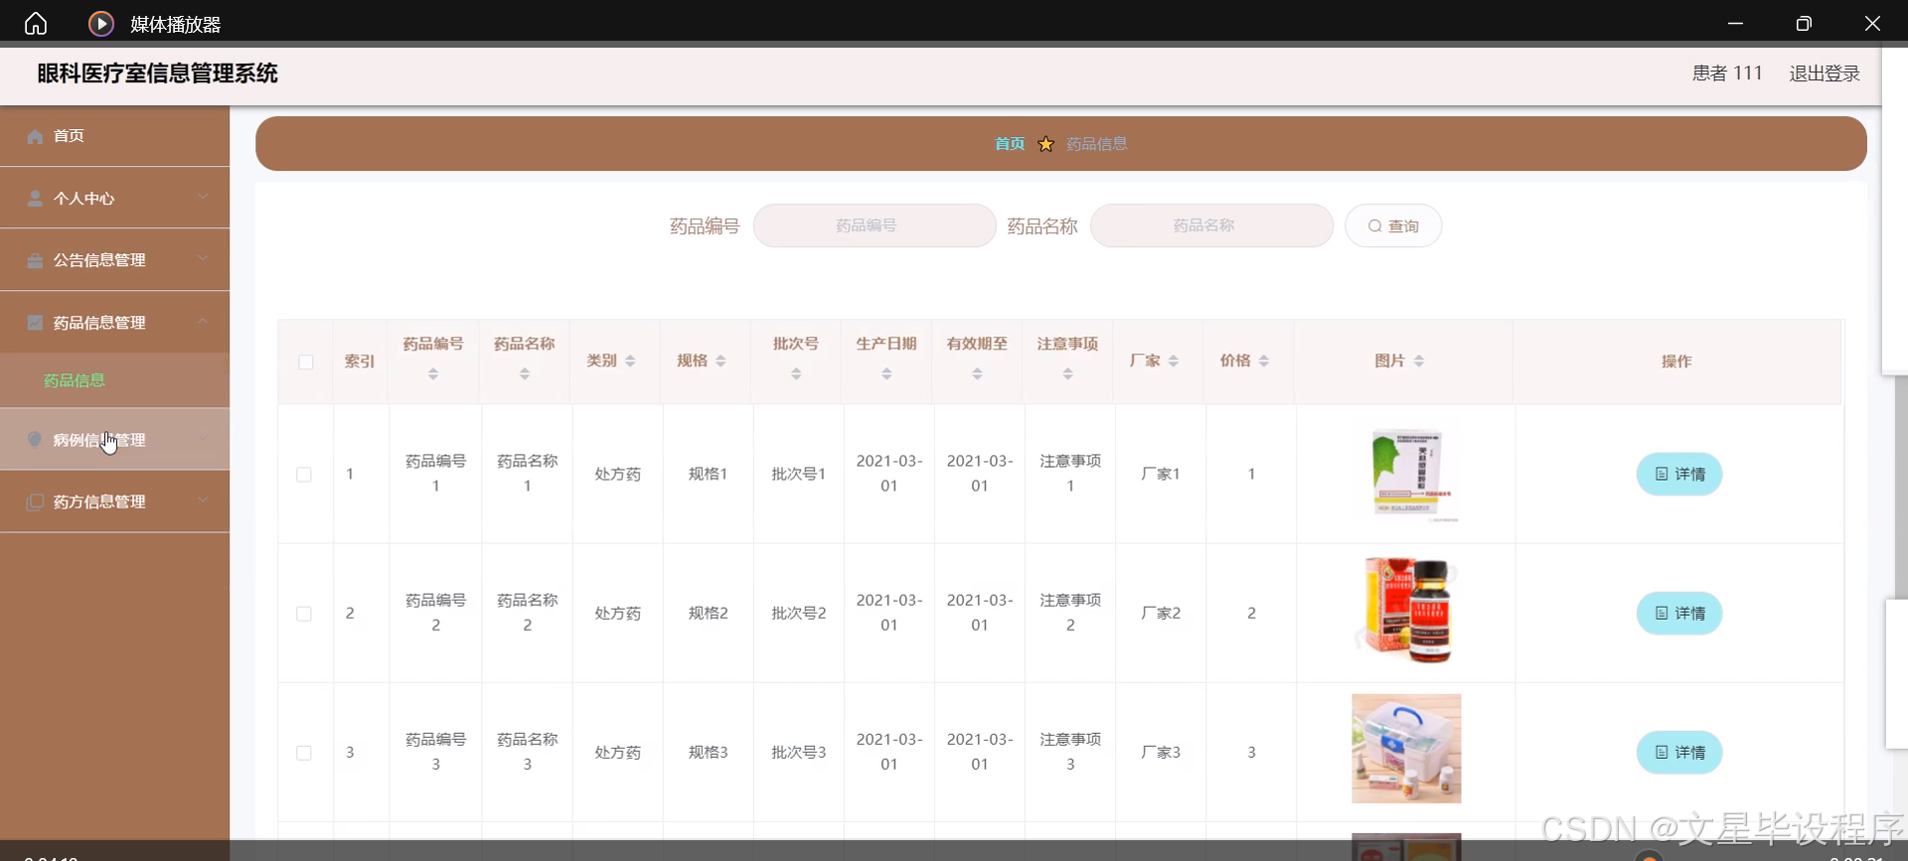
Task: Click the 药品名称 search input field
Action: (x=1211, y=225)
